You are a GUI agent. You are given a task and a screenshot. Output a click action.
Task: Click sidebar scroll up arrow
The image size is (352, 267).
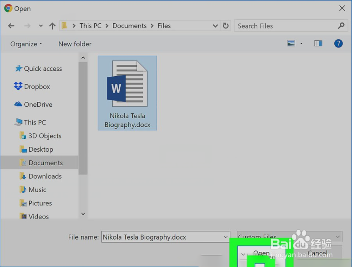(x=83, y=58)
